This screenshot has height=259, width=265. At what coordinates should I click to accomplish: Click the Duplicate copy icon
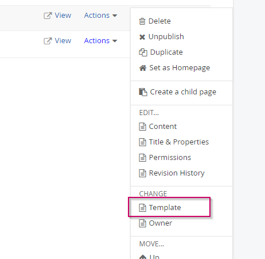[x=143, y=52]
